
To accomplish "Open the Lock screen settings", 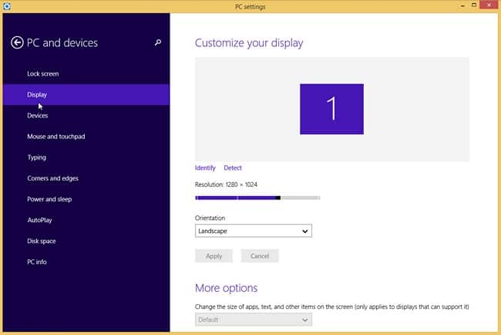I will (x=43, y=74).
